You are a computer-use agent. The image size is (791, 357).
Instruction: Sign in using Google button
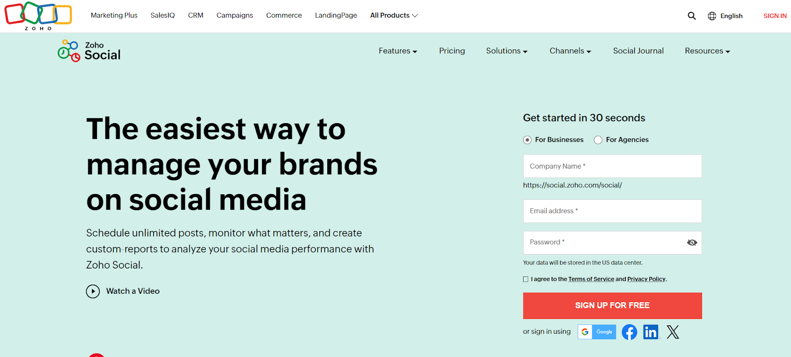pos(597,332)
